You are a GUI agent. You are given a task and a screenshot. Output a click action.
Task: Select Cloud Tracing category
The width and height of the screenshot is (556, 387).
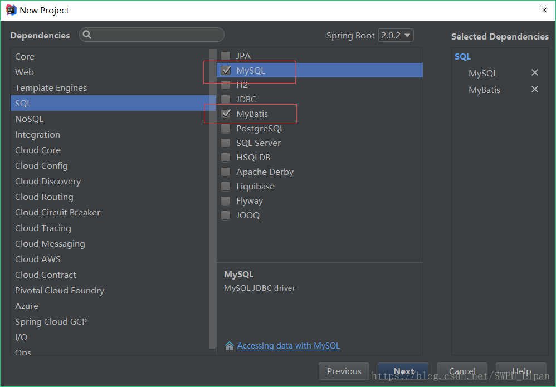pos(110,228)
